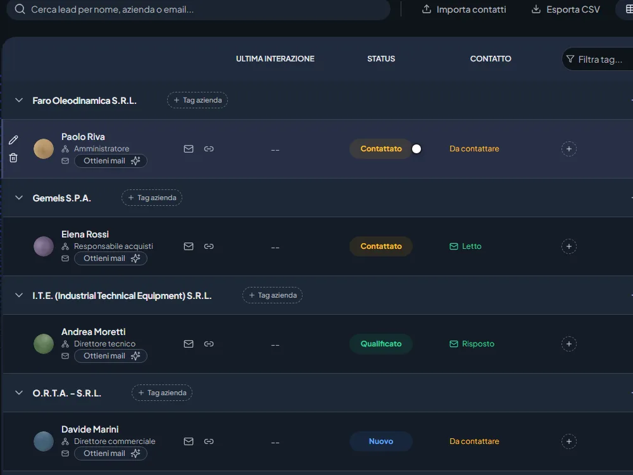Open Paolo Riva's avatar
Viewport: 633px width, 475px height.
click(44, 149)
